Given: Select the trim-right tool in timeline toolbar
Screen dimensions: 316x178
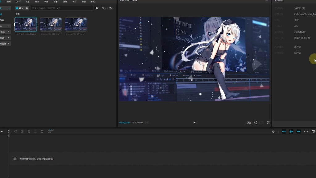Looking at the screenshot, I should (x=35, y=131).
